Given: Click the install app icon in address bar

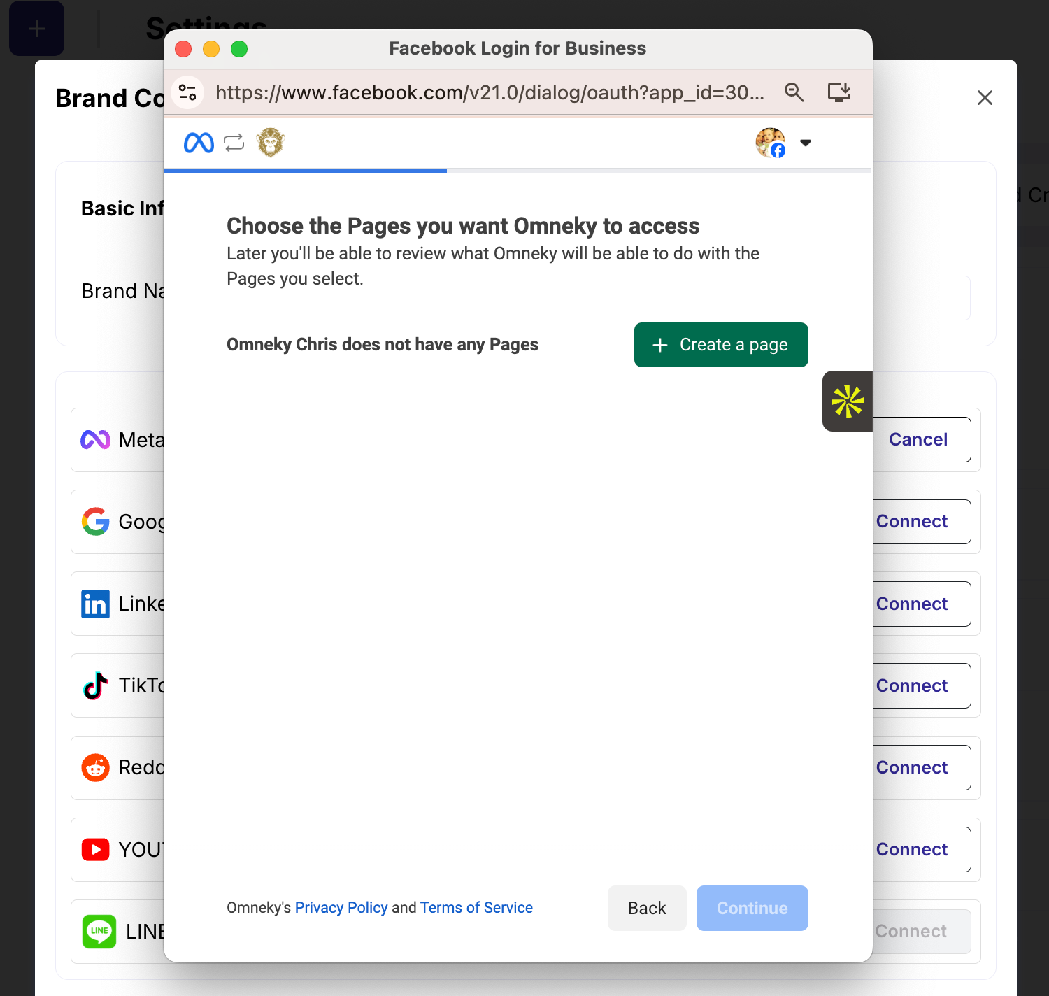Looking at the screenshot, I should click(x=839, y=92).
